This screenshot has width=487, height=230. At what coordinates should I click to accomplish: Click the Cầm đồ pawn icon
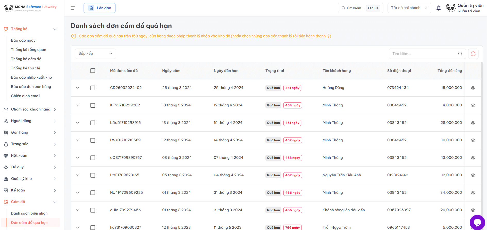tap(6, 202)
